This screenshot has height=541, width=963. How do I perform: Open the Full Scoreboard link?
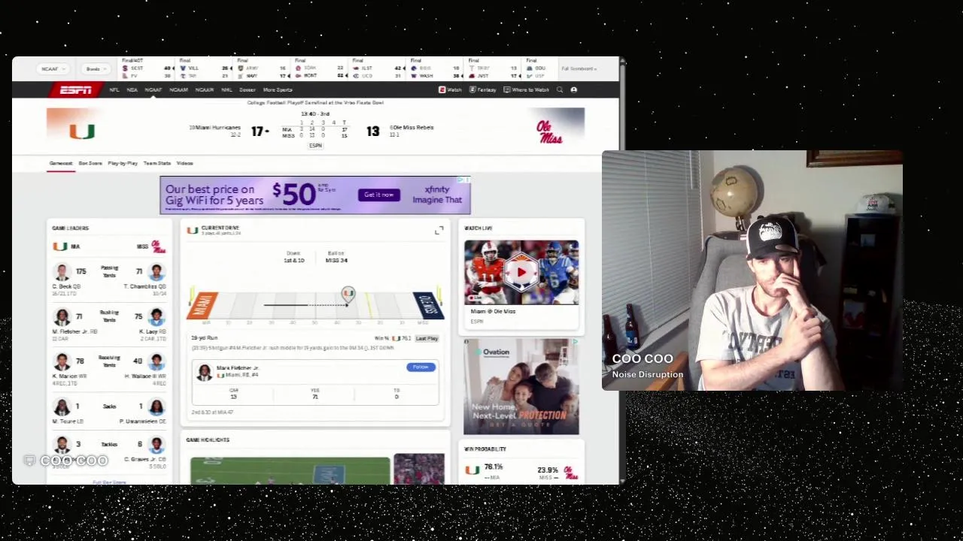[x=579, y=69]
